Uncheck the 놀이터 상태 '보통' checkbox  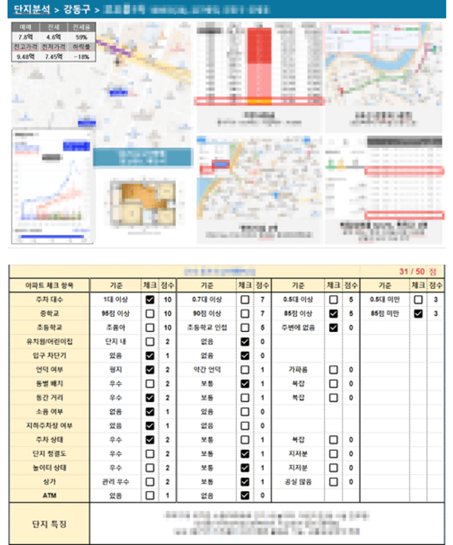245,468
